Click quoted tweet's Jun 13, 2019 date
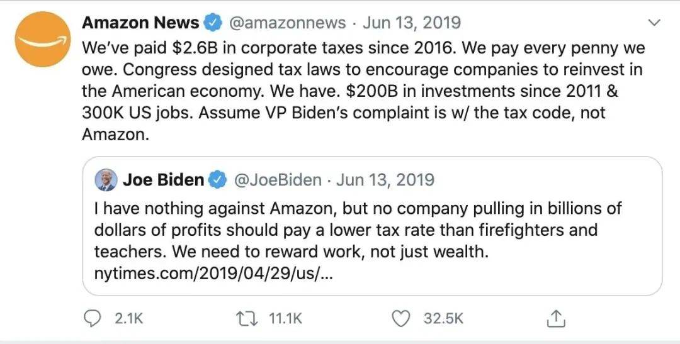Image resolution: width=680 pixels, height=344 pixels. point(385,180)
